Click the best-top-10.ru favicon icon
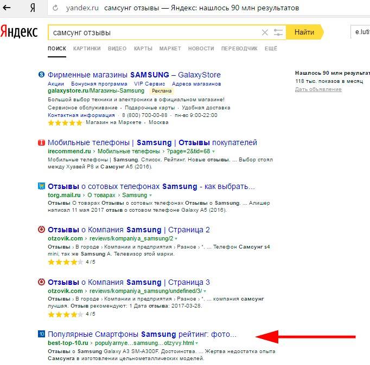 [x=41, y=334]
